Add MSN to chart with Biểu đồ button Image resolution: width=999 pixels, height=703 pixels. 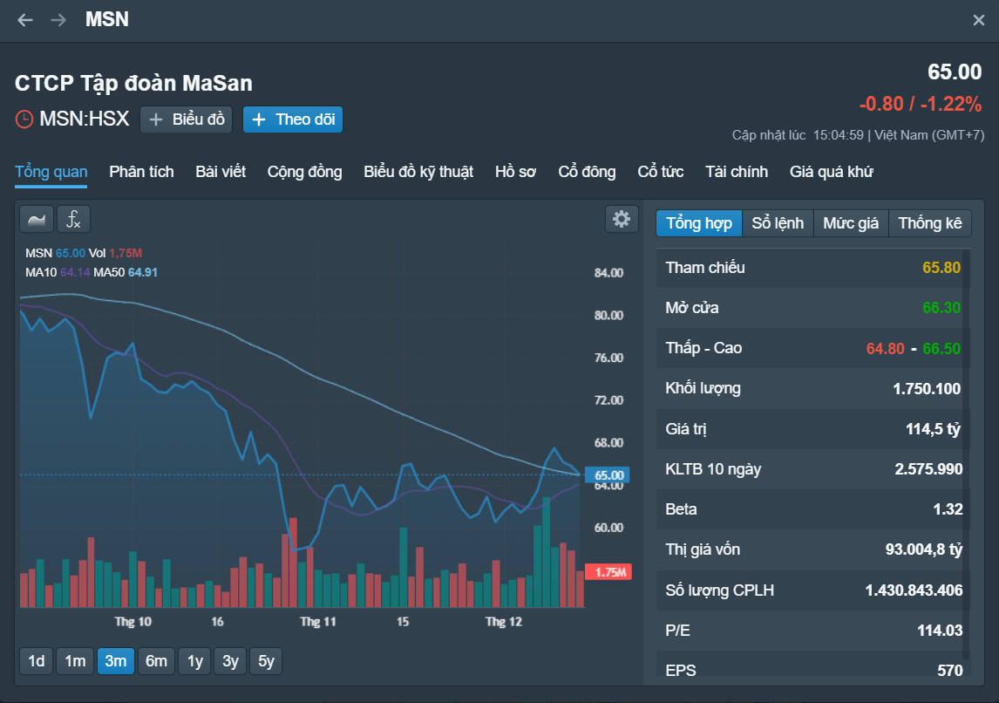click(x=186, y=119)
